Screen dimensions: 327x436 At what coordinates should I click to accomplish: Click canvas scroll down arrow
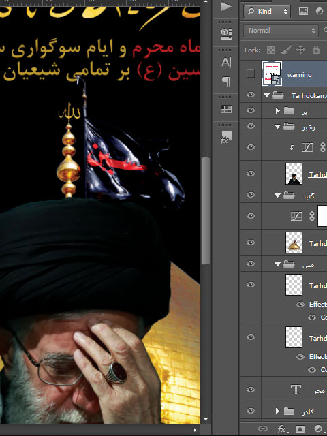206,420
